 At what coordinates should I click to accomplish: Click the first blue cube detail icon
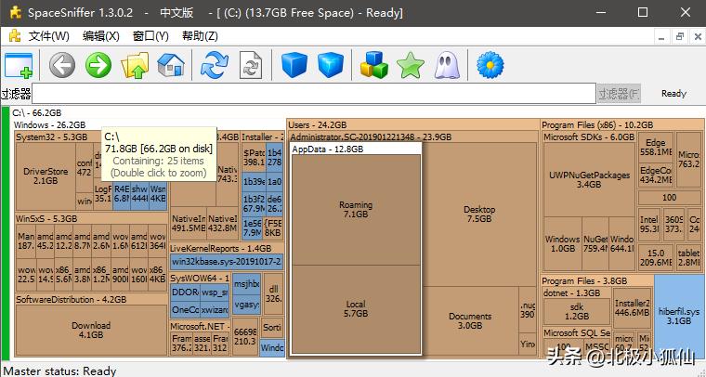pos(294,65)
